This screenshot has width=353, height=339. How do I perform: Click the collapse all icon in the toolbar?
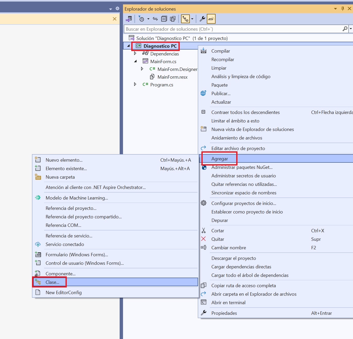pos(164,19)
